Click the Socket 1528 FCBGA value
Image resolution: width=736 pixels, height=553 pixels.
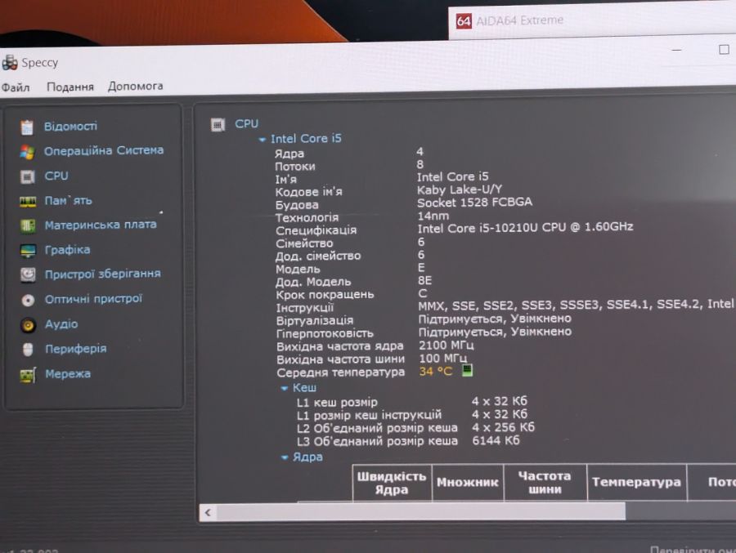(x=474, y=202)
